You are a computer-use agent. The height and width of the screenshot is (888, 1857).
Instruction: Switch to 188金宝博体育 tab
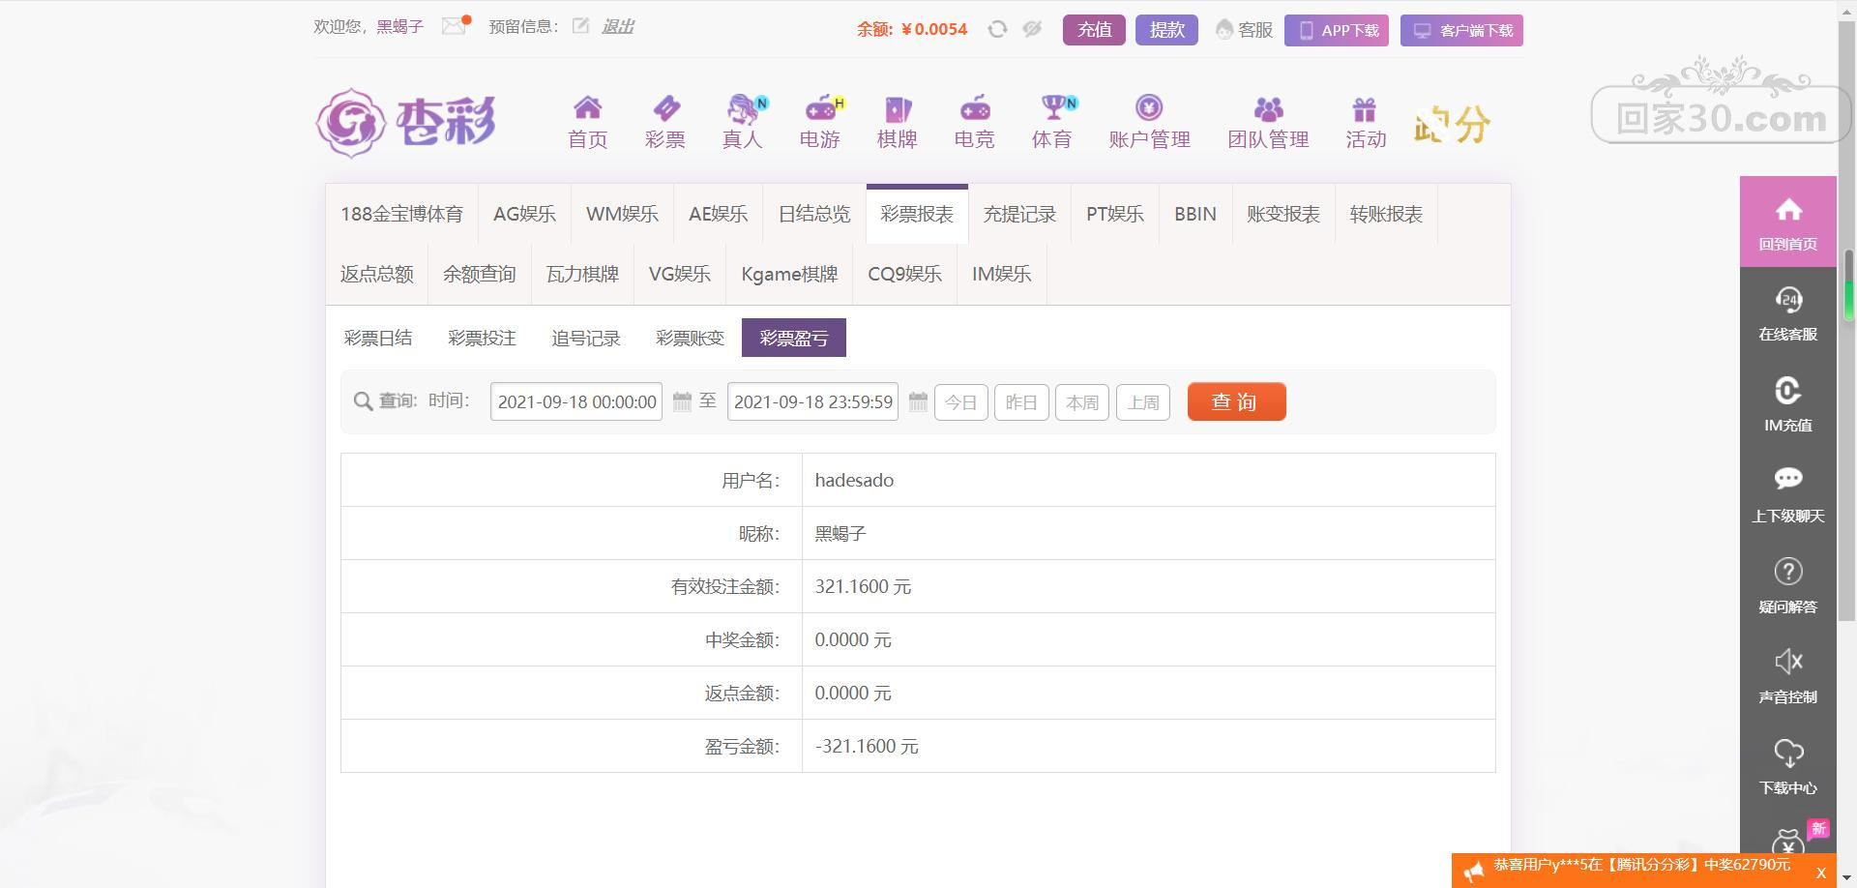point(401,214)
